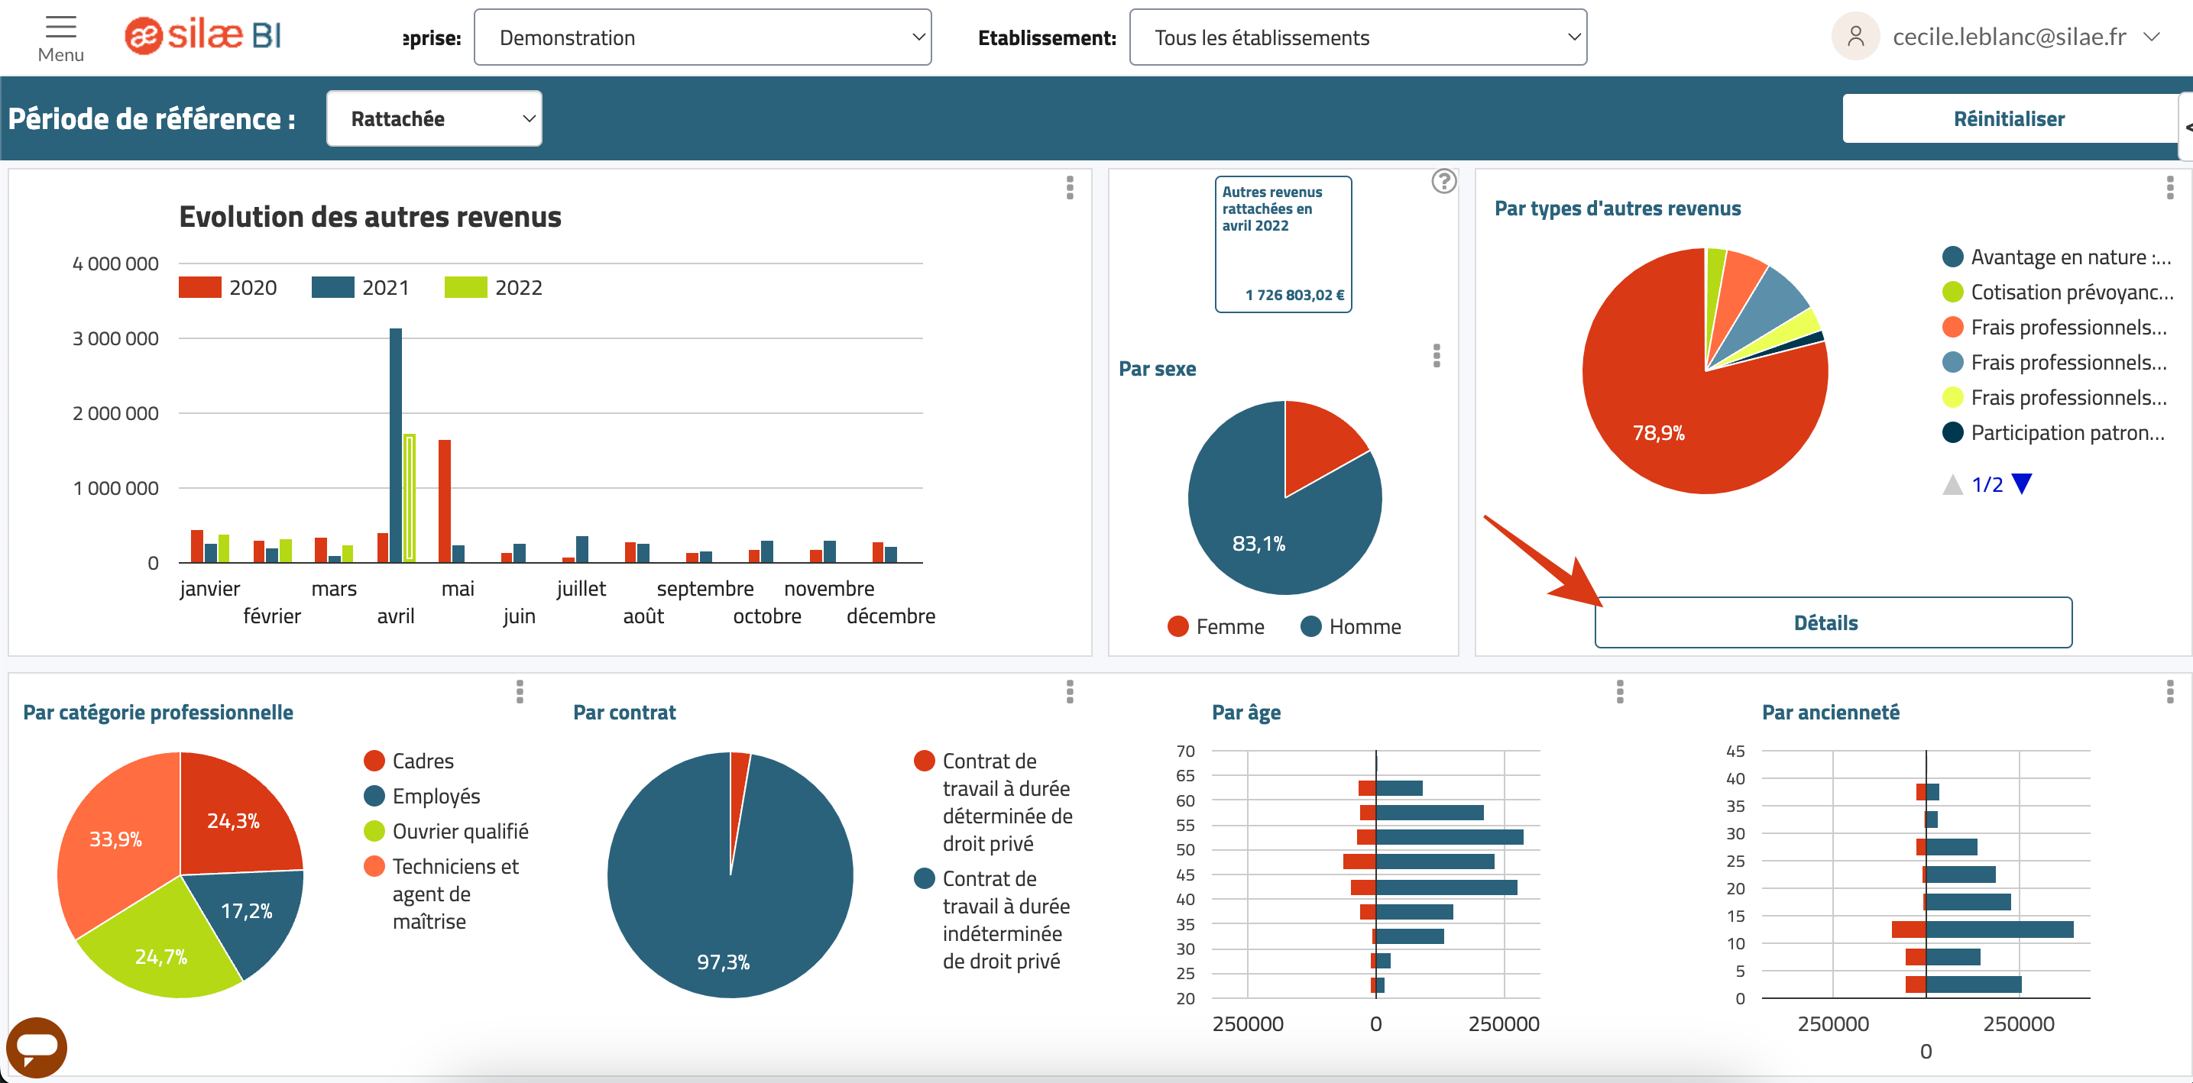Open Par types d'autres revenus options menu

[2169, 188]
